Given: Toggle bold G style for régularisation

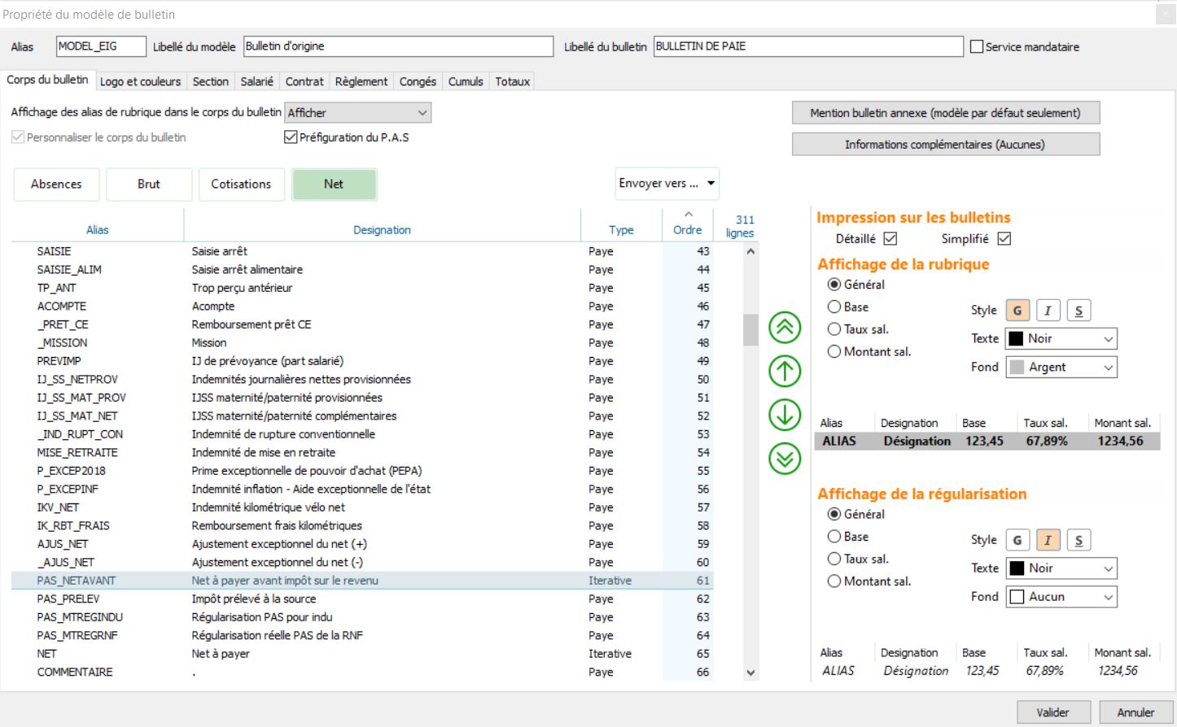Looking at the screenshot, I should click(x=1017, y=540).
